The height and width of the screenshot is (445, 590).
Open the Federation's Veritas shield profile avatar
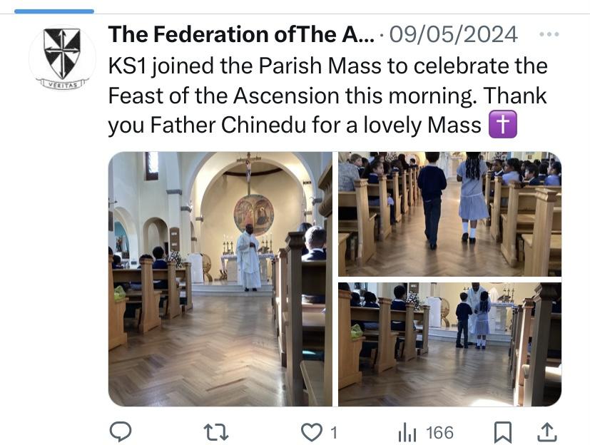[x=62, y=58]
